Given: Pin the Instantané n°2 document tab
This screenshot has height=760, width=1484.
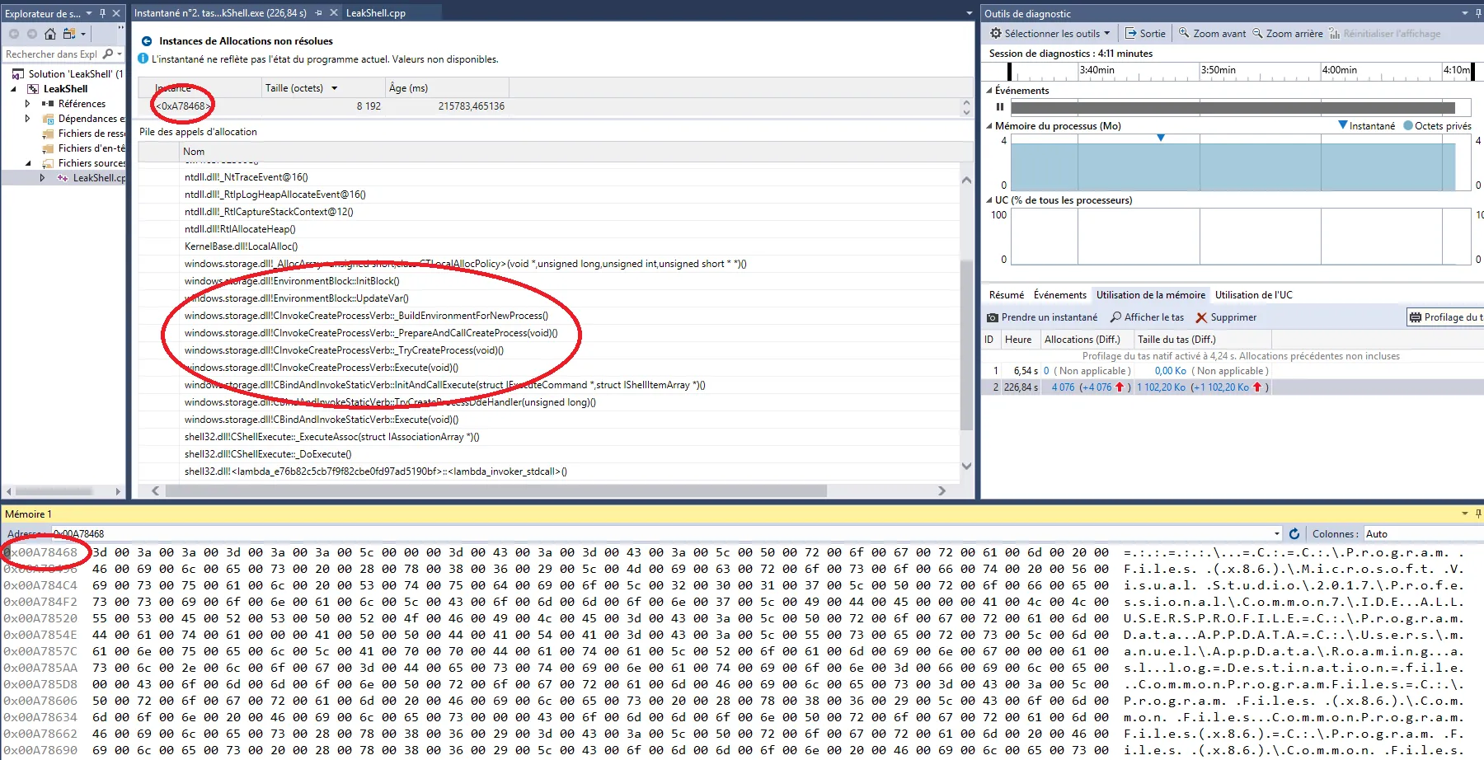Looking at the screenshot, I should point(319,13).
